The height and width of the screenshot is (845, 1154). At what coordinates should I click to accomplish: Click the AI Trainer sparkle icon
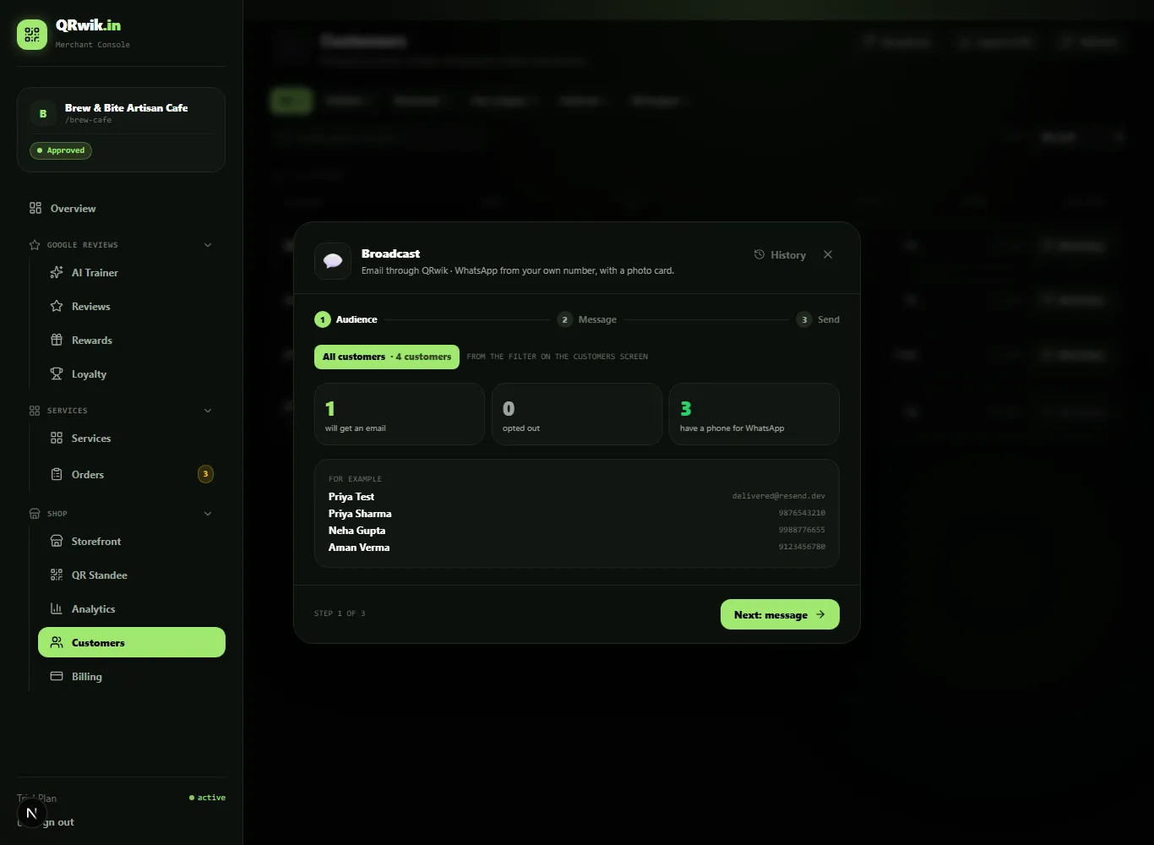pyautogui.click(x=57, y=273)
